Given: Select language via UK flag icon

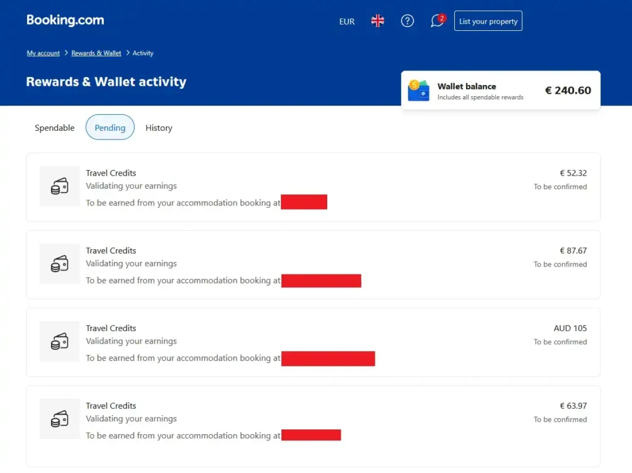Looking at the screenshot, I should coord(378,21).
